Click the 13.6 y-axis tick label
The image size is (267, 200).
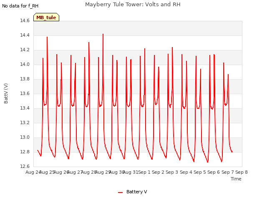(25, 93)
